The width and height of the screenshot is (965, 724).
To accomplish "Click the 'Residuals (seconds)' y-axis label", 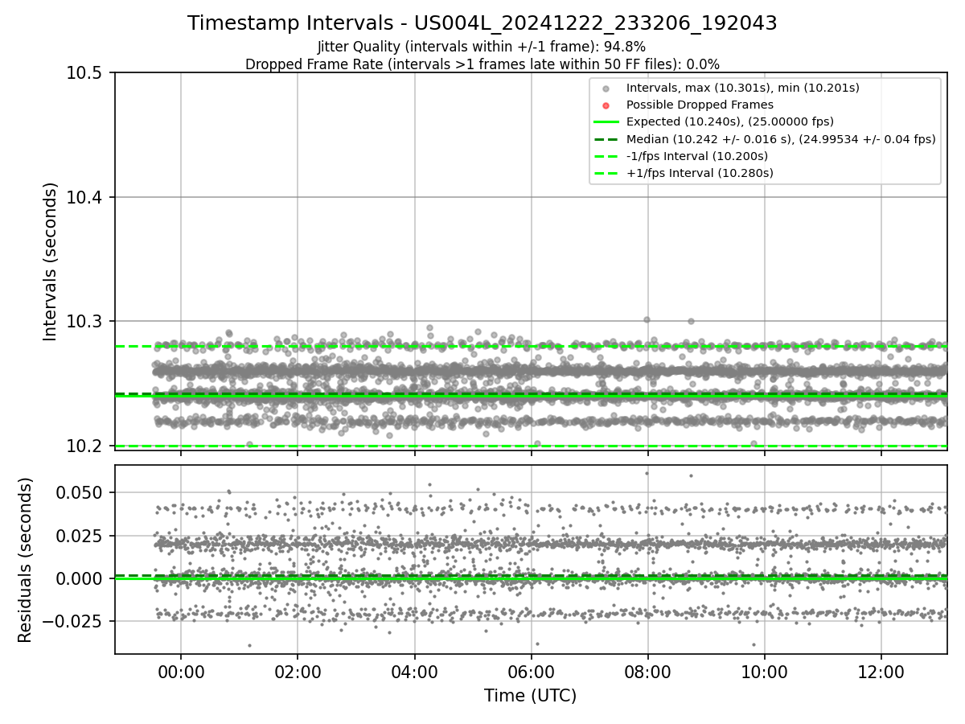I will pos(26,560).
